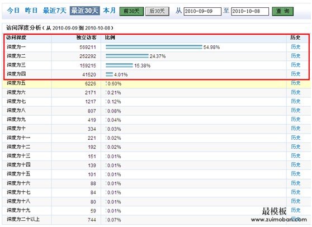Select visitor count 159215
The height and width of the screenshot is (227, 312).
pos(88,65)
